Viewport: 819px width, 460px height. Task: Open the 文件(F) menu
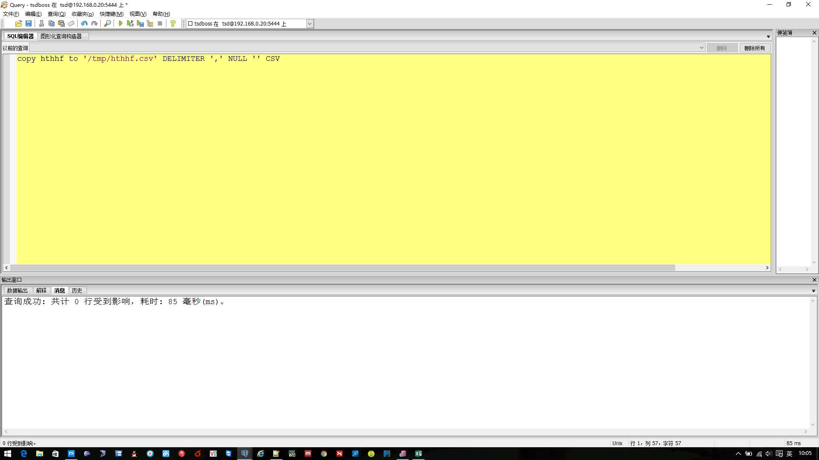[x=11, y=14]
